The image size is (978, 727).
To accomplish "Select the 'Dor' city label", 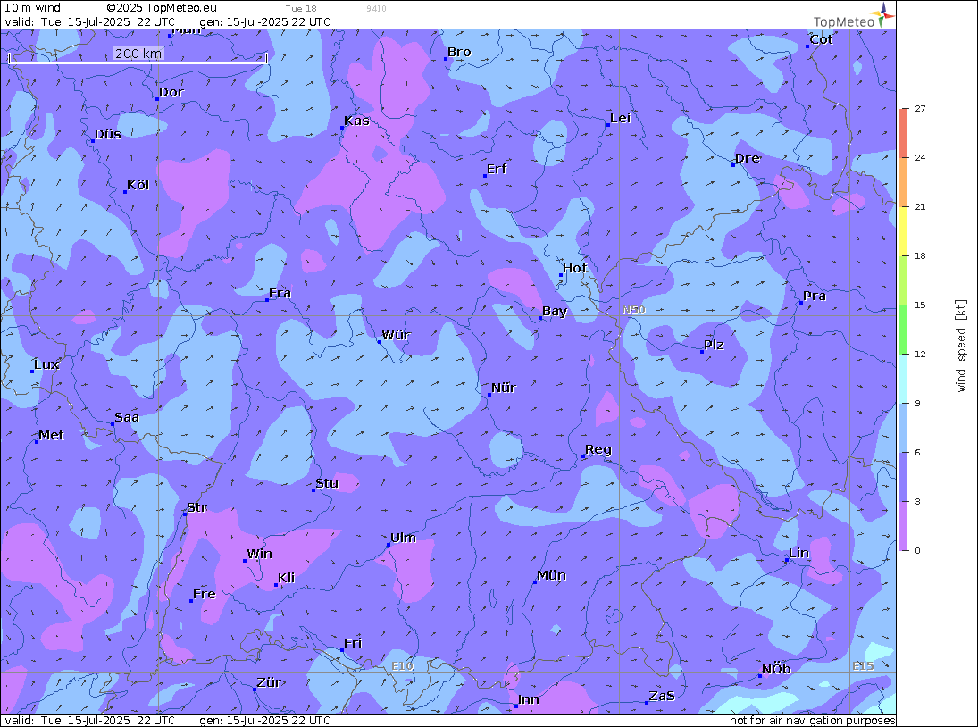I will pyautogui.click(x=171, y=92).
